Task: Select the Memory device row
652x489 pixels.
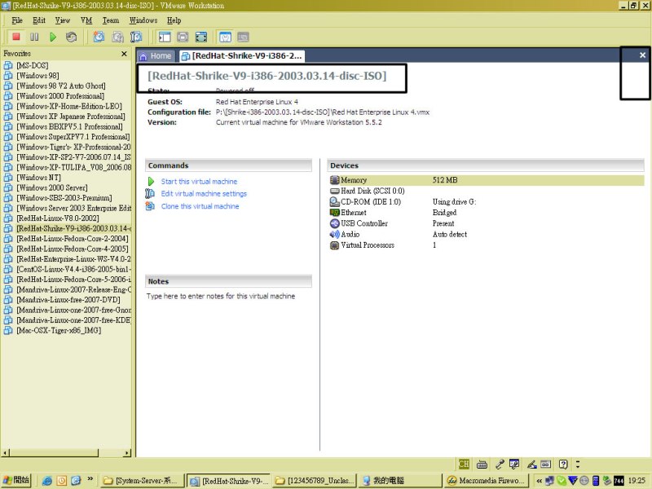Action: pos(486,180)
